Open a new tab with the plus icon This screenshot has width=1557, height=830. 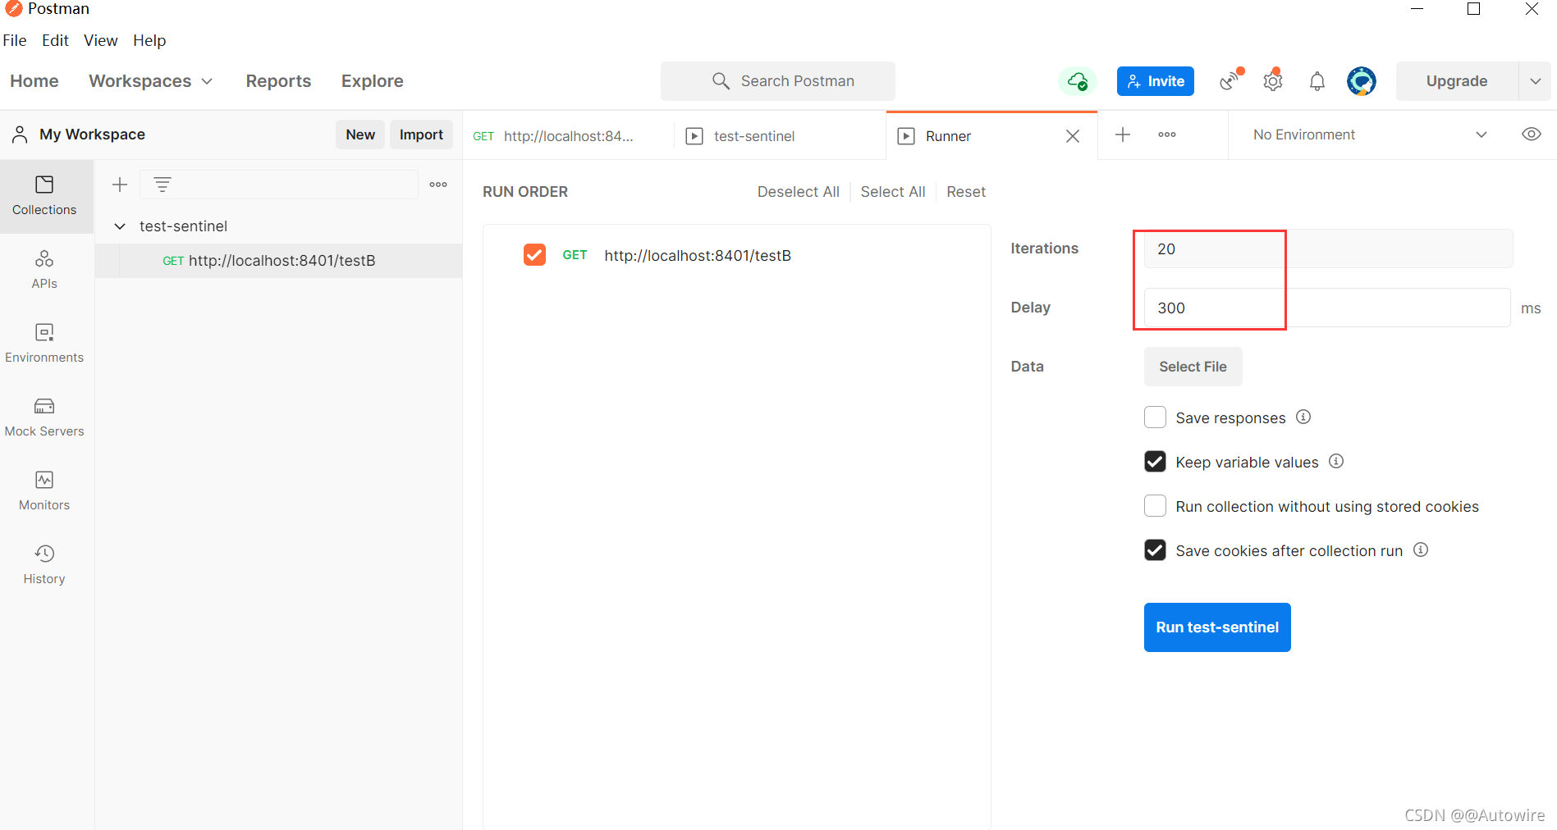[x=1123, y=135]
